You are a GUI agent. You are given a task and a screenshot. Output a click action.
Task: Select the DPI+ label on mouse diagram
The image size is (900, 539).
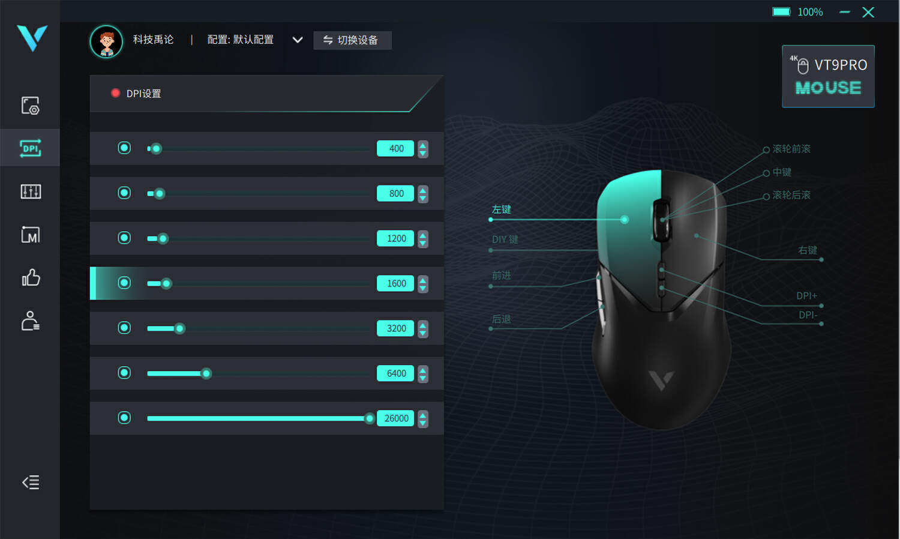[806, 296]
